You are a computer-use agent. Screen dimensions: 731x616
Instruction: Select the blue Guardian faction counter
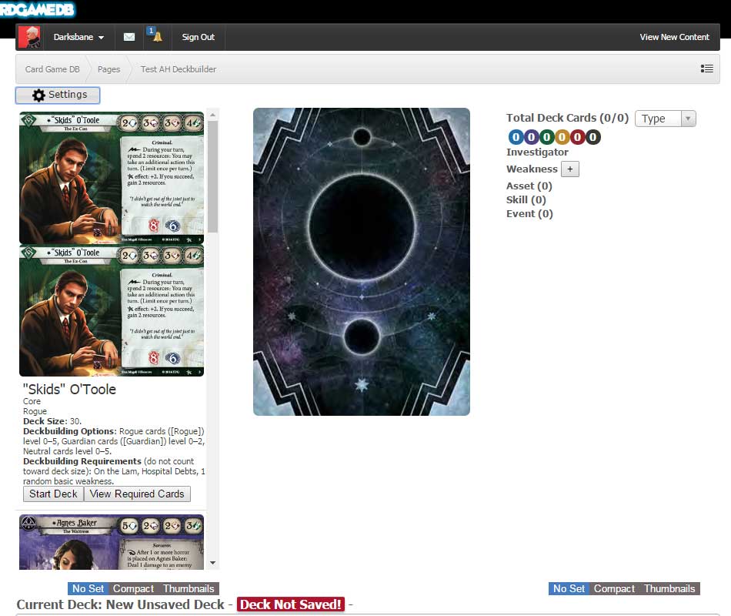515,137
